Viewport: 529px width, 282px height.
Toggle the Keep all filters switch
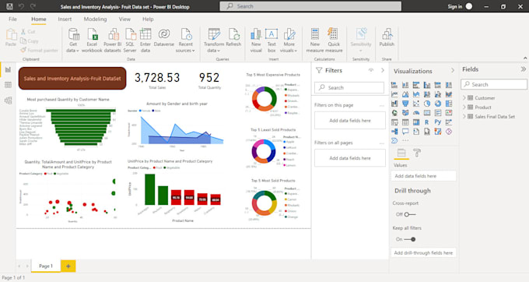(x=409, y=239)
